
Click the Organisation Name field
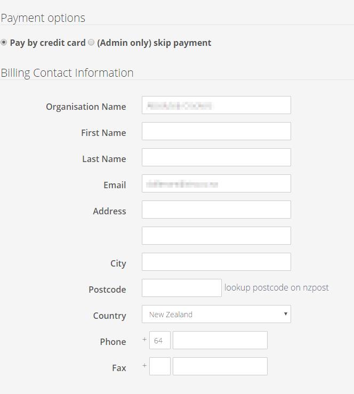click(x=216, y=106)
